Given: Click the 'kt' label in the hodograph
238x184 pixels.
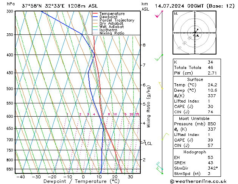Looking at the screenshot, I should coord(176,14).
